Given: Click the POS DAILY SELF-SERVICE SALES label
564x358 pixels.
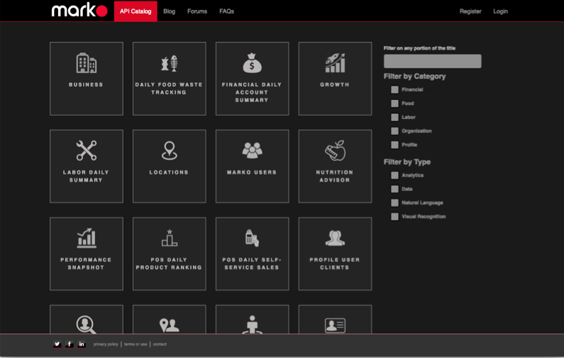Looking at the screenshot, I should point(252,264).
